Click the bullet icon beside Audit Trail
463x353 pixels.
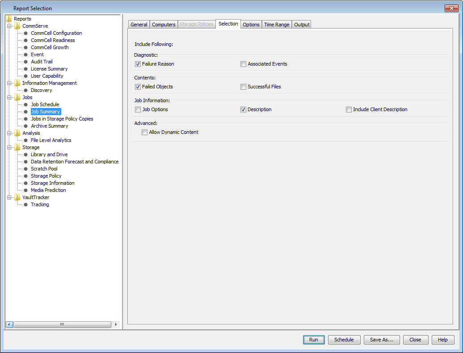25,62
